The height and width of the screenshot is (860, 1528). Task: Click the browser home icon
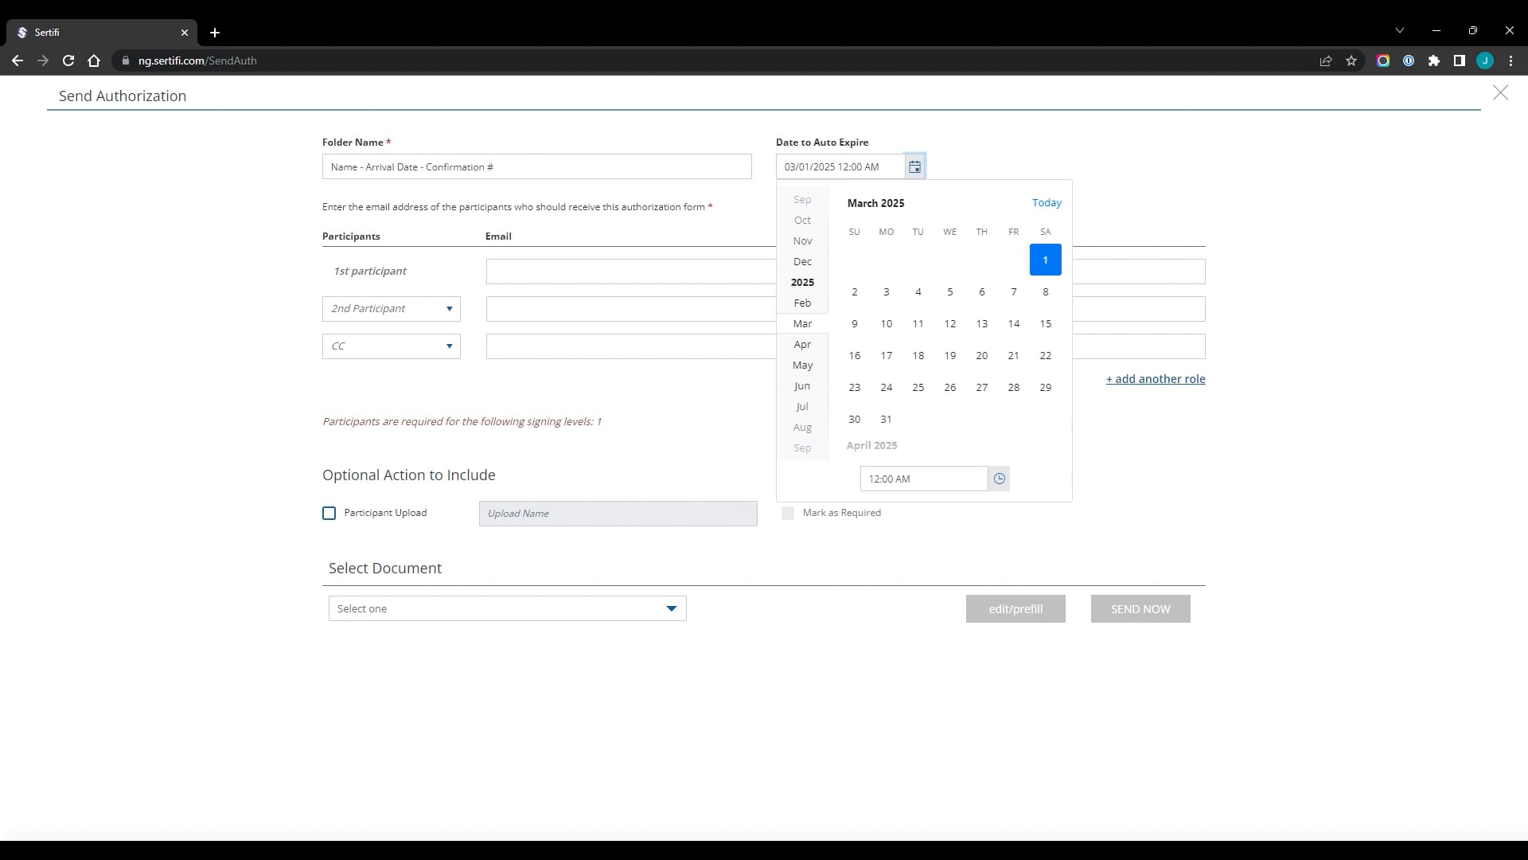[x=94, y=61]
